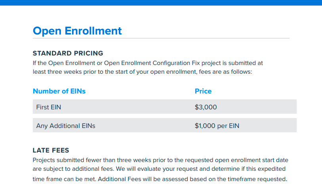Click the horizontal divider under Open Enrollment
The height and width of the screenshot is (187, 322).
tap(161, 38)
